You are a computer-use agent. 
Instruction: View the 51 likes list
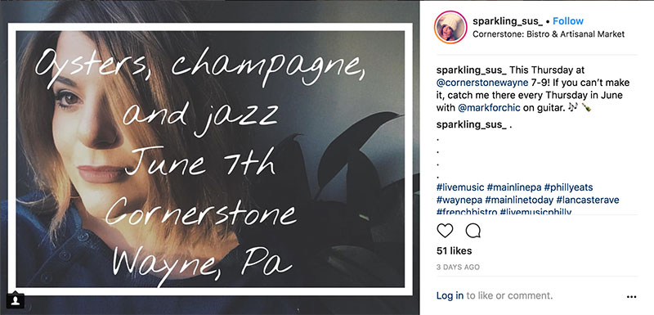tap(455, 250)
